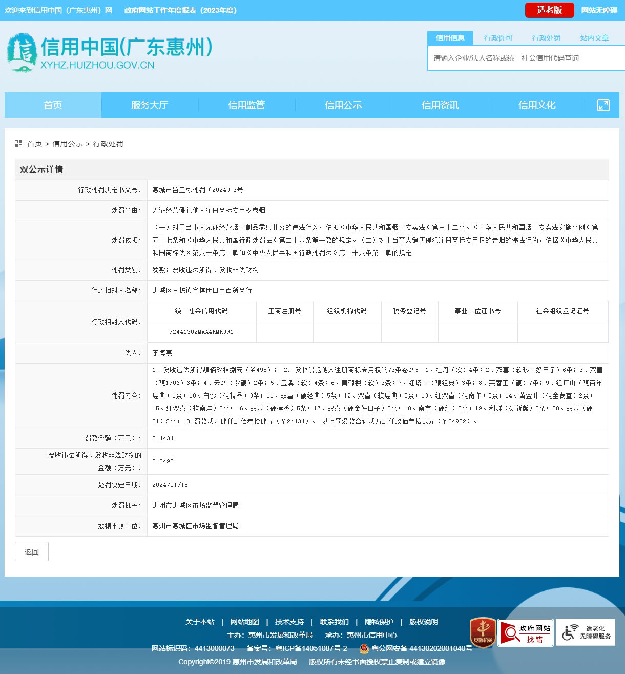This screenshot has width=625, height=674.
Task: Go to 信用公示 in the breadcrumb
Action: coord(68,144)
